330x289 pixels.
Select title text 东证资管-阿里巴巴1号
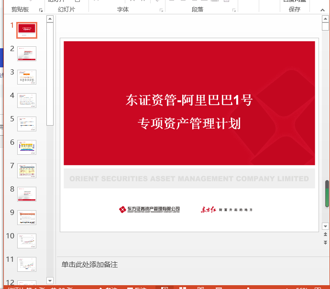(x=189, y=100)
